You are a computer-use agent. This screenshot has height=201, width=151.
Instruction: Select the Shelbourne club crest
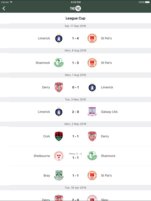[x=59, y=156]
